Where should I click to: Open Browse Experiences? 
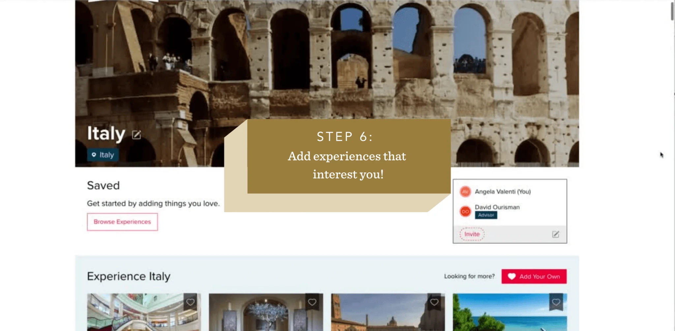[122, 222]
